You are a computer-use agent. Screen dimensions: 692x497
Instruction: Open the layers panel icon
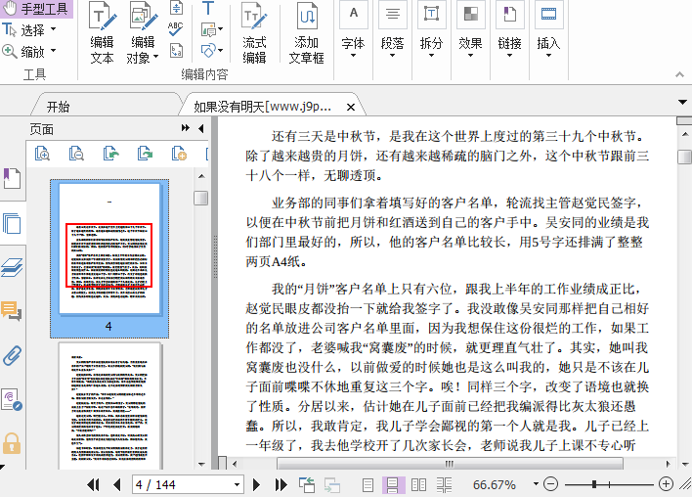coord(12,267)
